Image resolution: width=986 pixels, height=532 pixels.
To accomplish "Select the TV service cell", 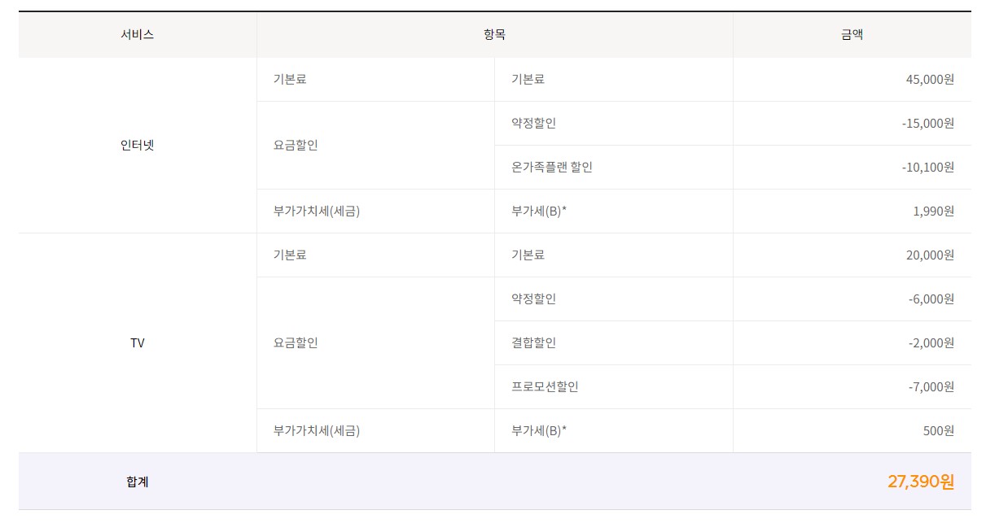I will [137, 343].
